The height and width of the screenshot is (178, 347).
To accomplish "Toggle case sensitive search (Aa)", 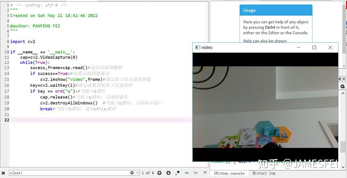I will point(187,173).
